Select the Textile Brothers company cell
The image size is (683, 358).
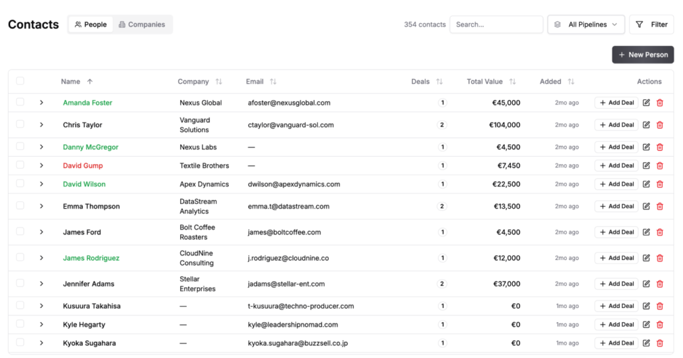coord(204,165)
